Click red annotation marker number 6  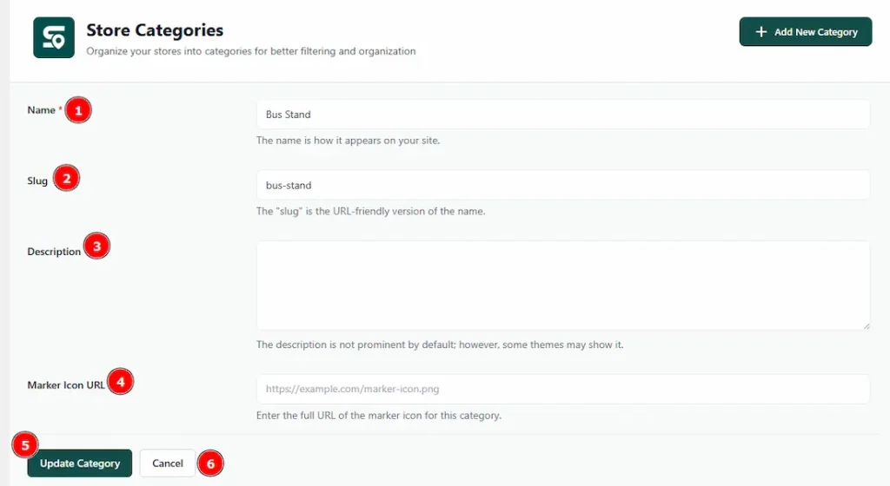click(209, 463)
